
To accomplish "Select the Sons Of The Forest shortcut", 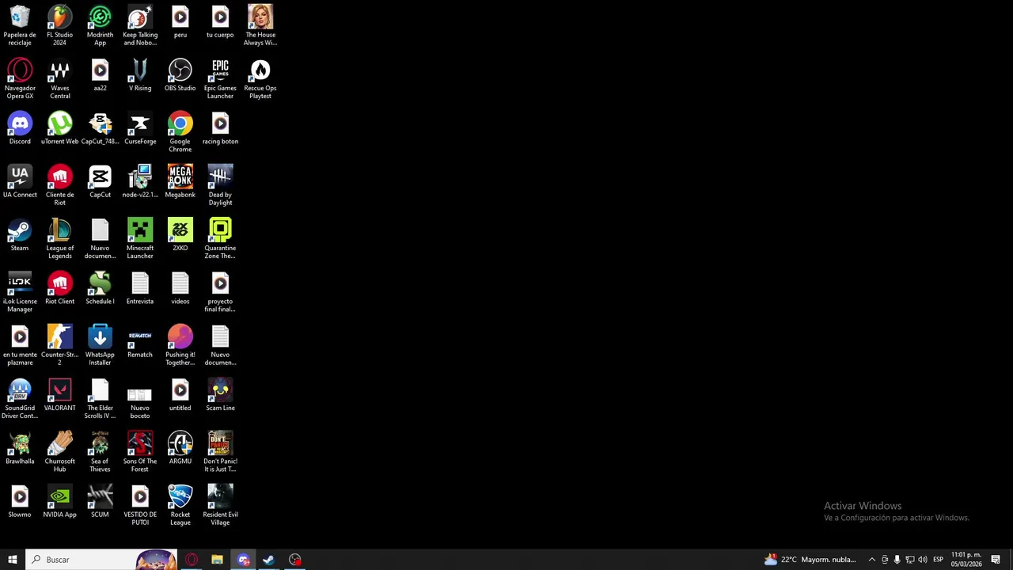I will (x=140, y=450).
